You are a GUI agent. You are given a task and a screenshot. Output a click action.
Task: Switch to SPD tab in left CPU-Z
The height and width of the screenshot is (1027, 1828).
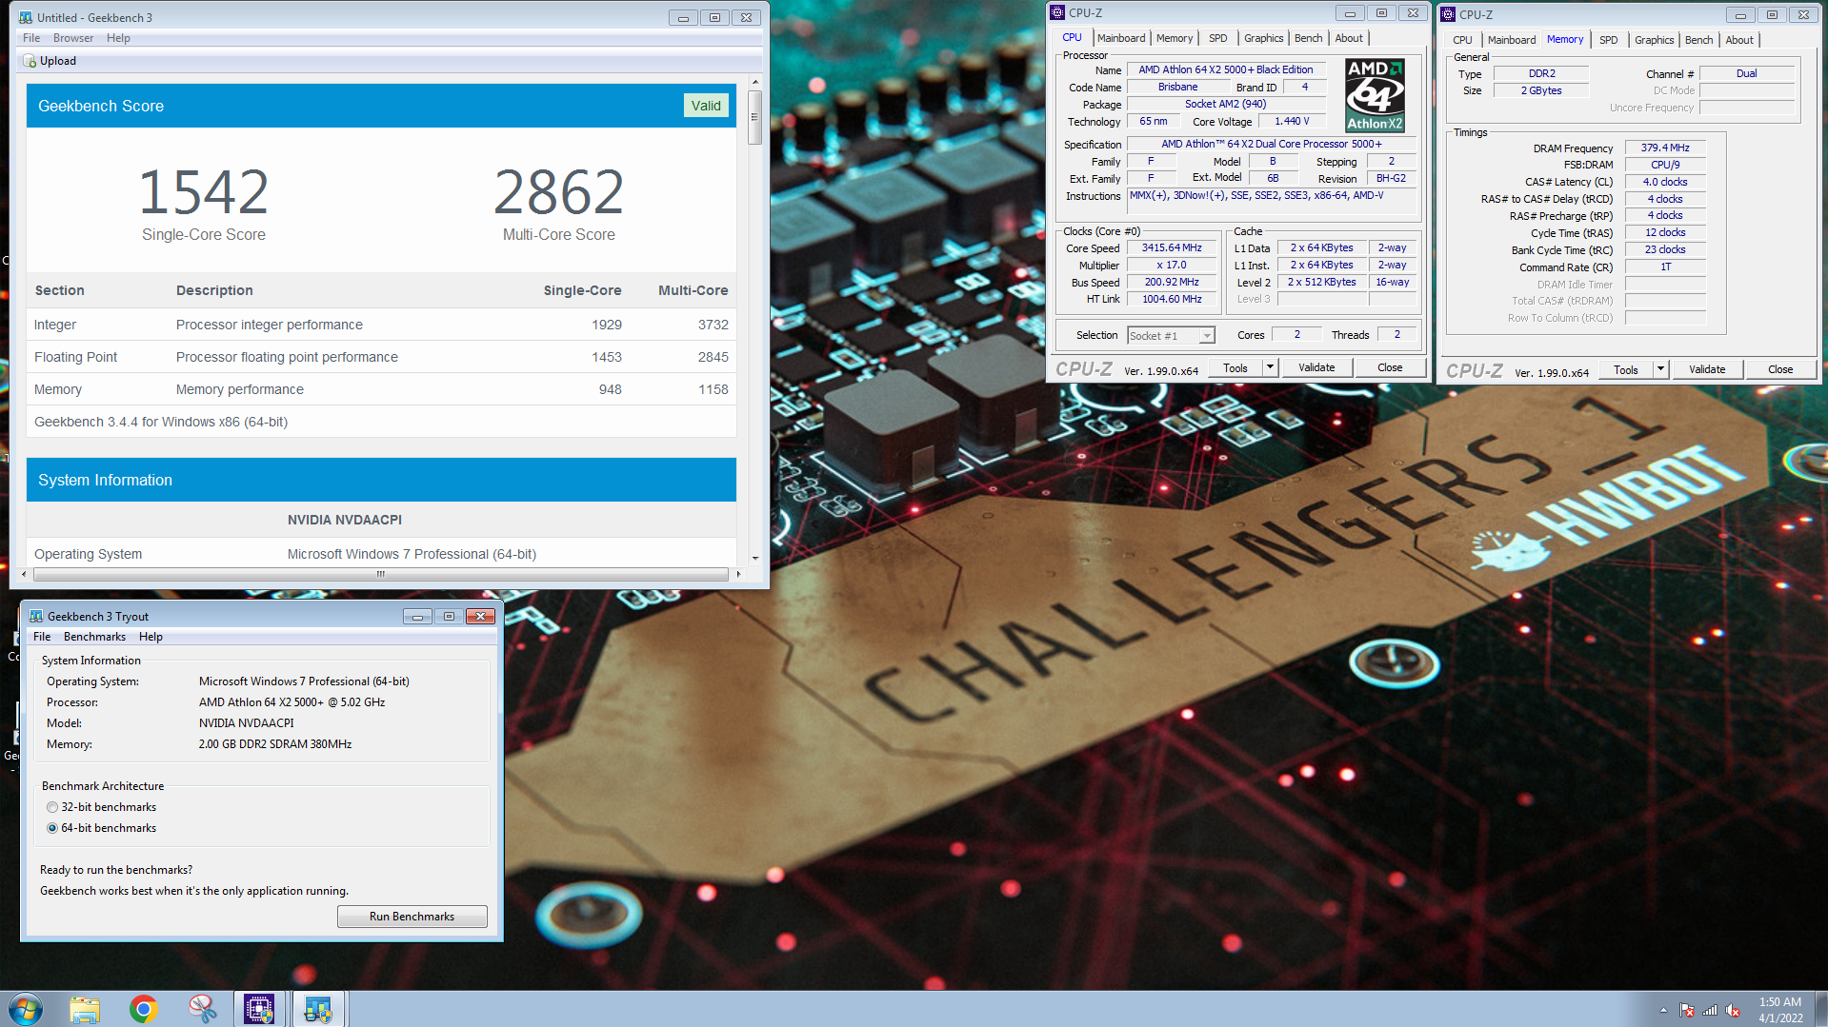pyautogui.click(x=1218, y=38)
